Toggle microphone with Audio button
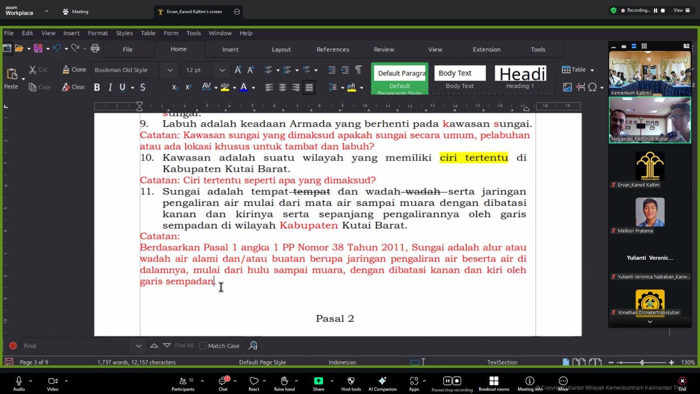 (x=19, y=383)
